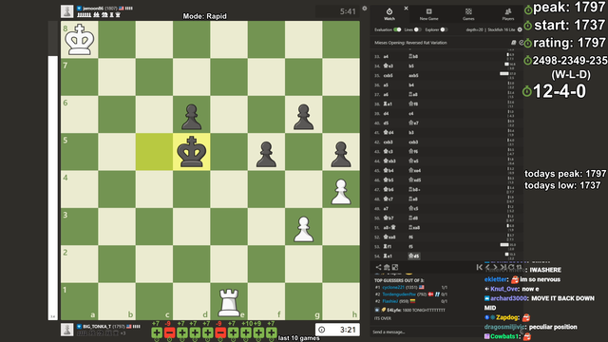Select the white pawn on h4
This screenshot has height=342, width=608.
tap(341, 191)
